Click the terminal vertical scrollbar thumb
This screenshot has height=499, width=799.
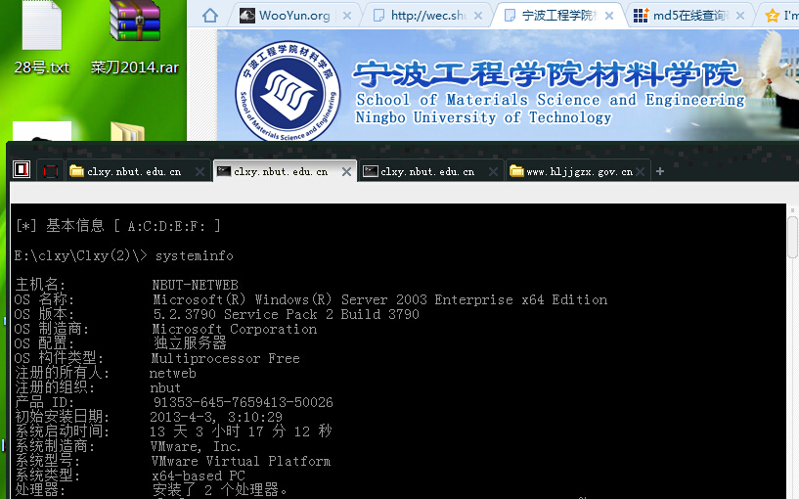click(x=793, y=237)
